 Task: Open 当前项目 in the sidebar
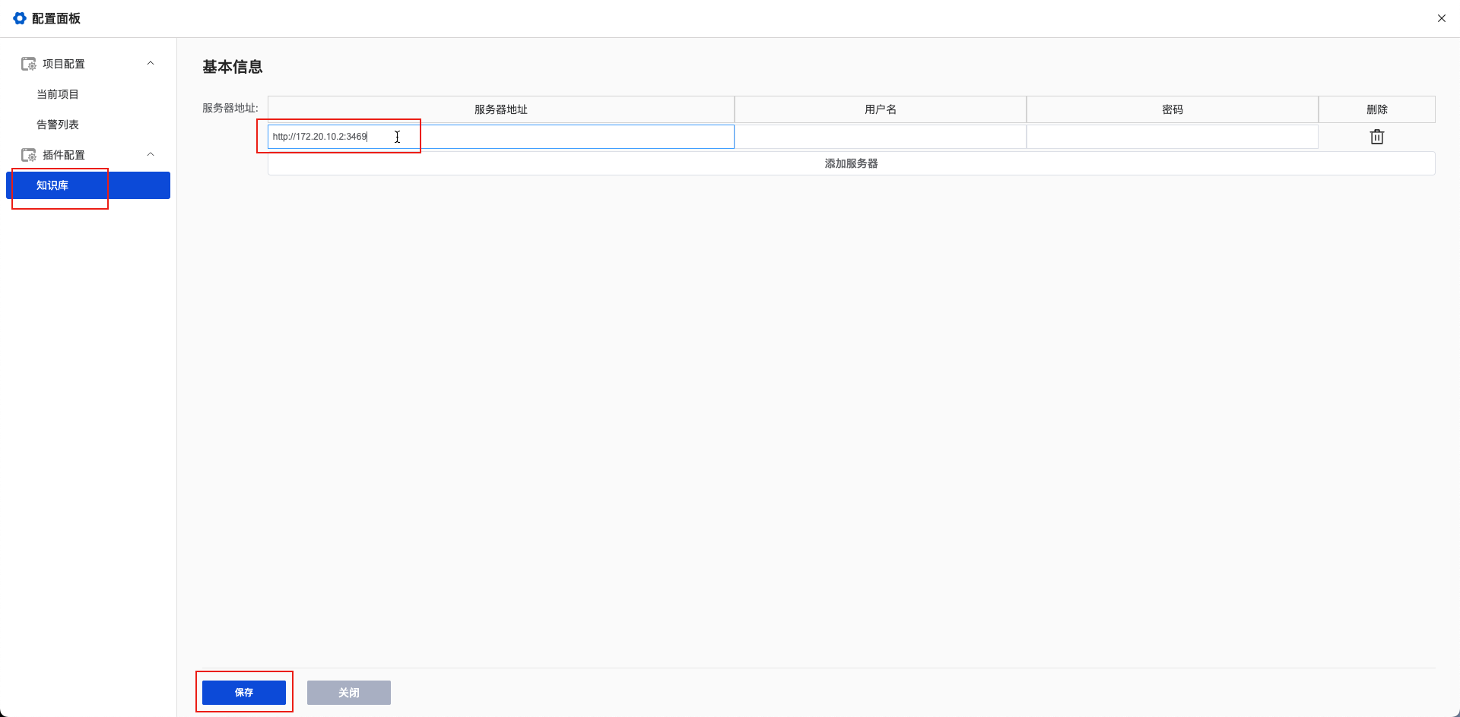(x=58, y=94)
